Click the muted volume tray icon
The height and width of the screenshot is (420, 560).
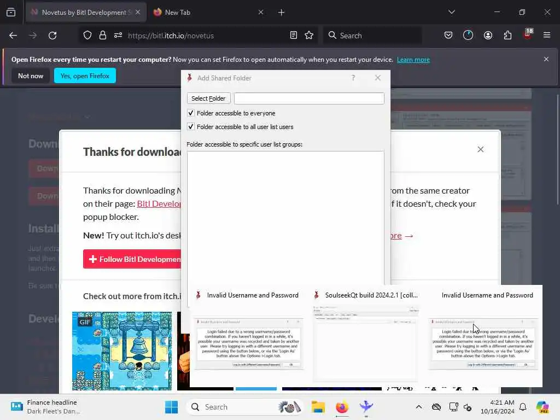click(468, 407)
